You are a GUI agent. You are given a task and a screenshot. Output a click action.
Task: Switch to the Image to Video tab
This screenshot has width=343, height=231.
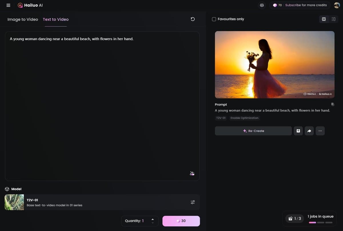click(22, 19)
